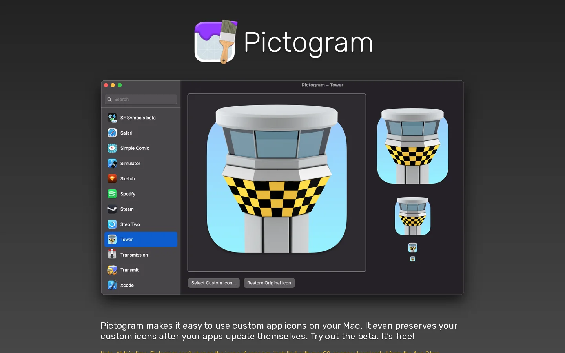Restore the original icon
Image resolution: width=565 pixels, height=353 pixels.
[269, 283]
